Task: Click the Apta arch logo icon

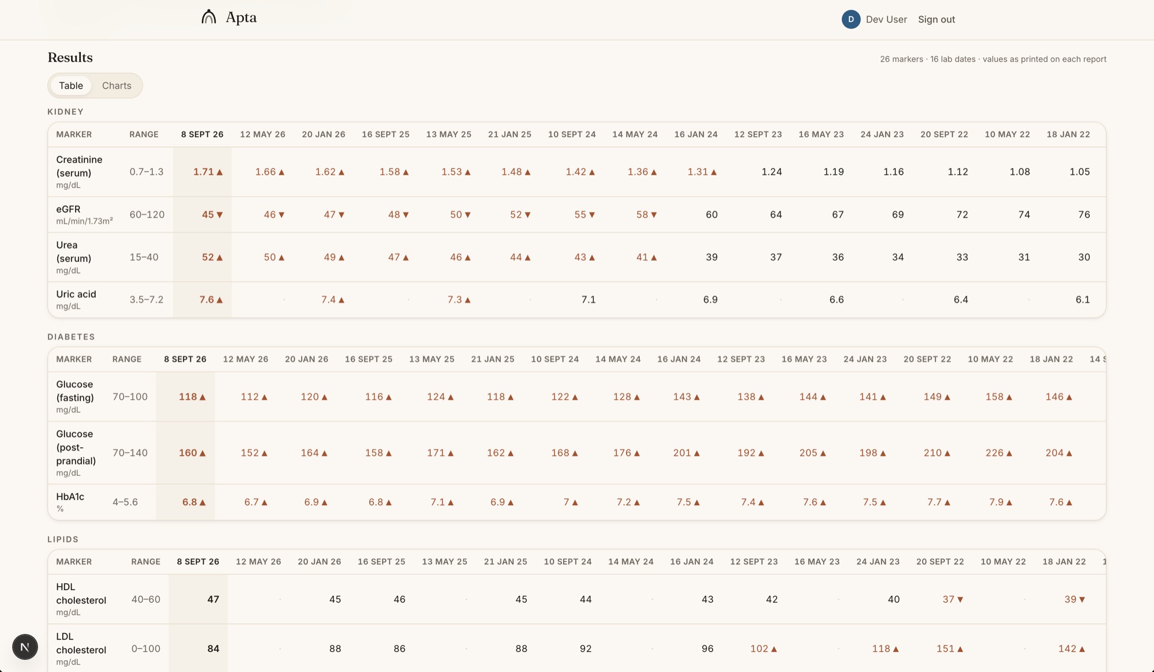Action: [x=209, y=17]
